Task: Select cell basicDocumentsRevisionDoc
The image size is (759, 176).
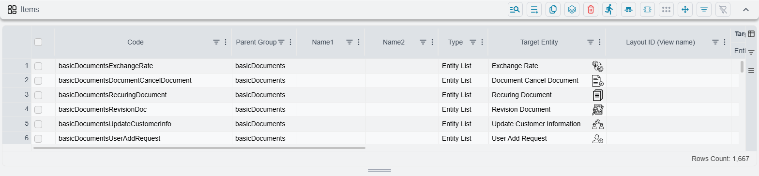Action: [x=144, y=110]
